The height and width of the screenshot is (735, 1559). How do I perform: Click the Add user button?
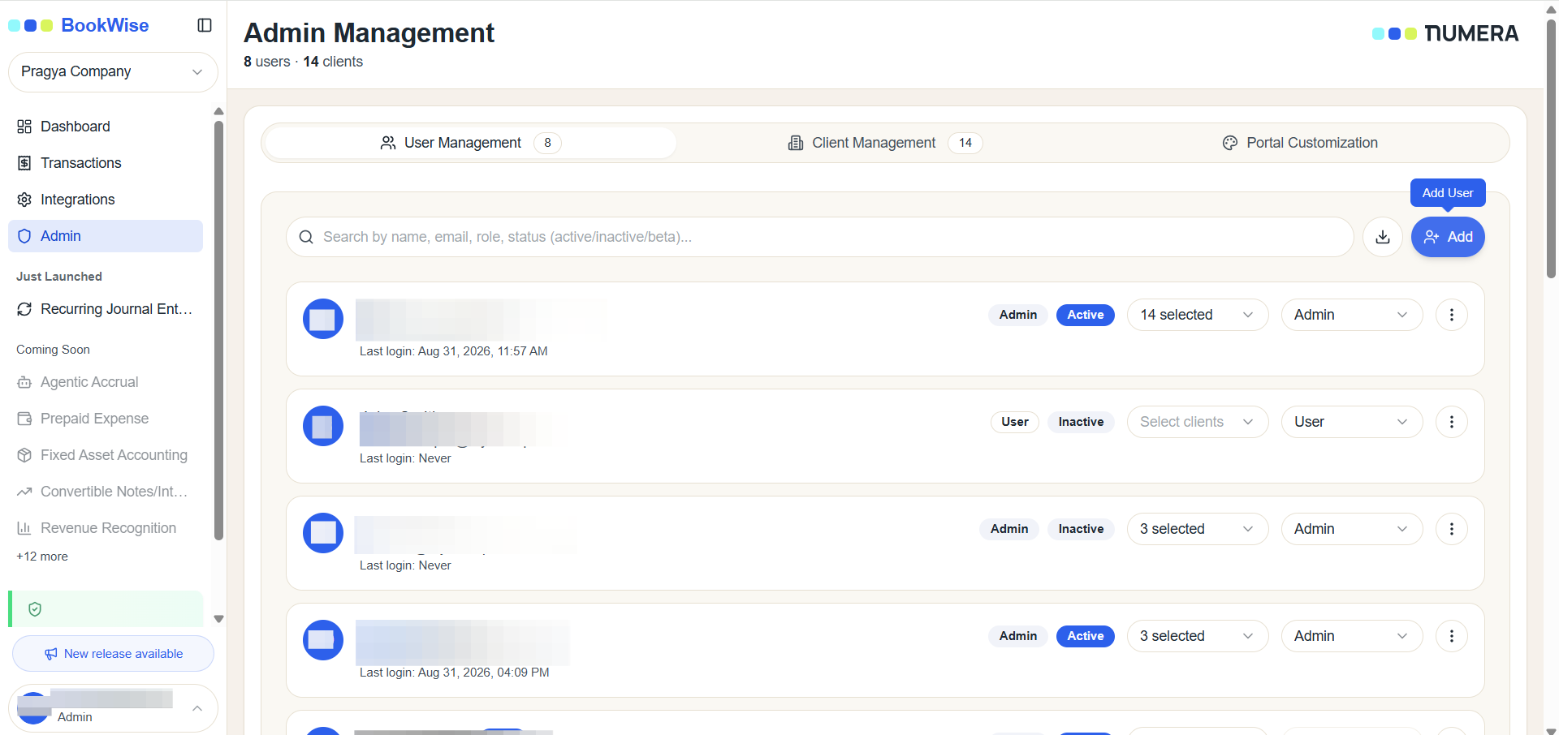(x=1448, y=237)
